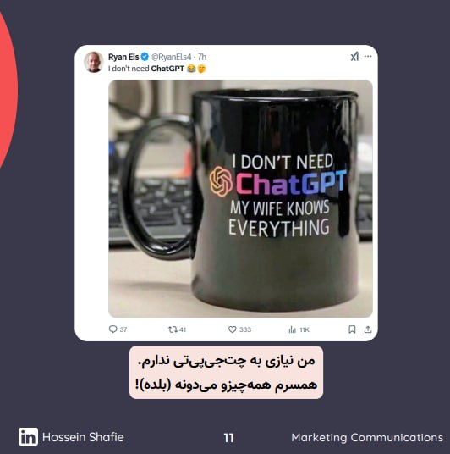Click the tweet text "I don't need ChatGPT"
This screenshot has width=450, height=454.
[146, 69]
